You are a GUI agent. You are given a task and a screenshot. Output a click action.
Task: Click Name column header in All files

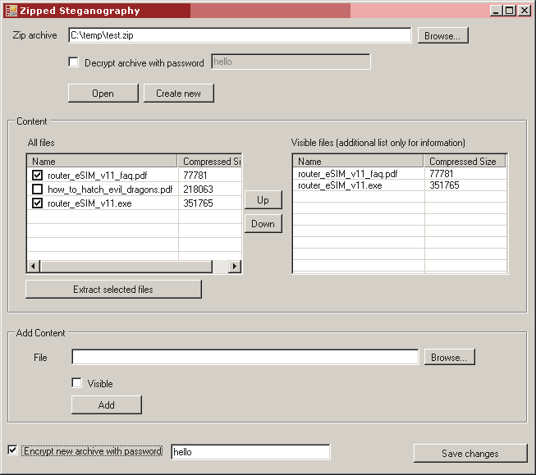coord(103,161)
